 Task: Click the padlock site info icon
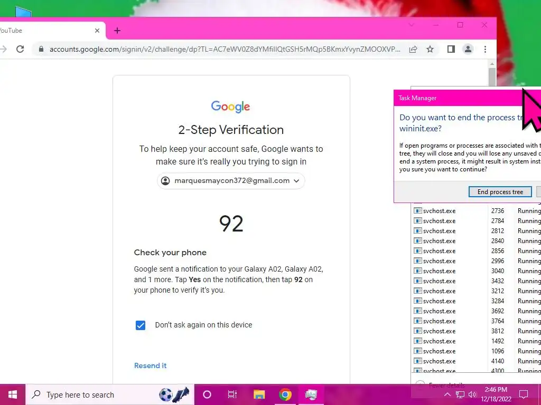coord(41,49)
